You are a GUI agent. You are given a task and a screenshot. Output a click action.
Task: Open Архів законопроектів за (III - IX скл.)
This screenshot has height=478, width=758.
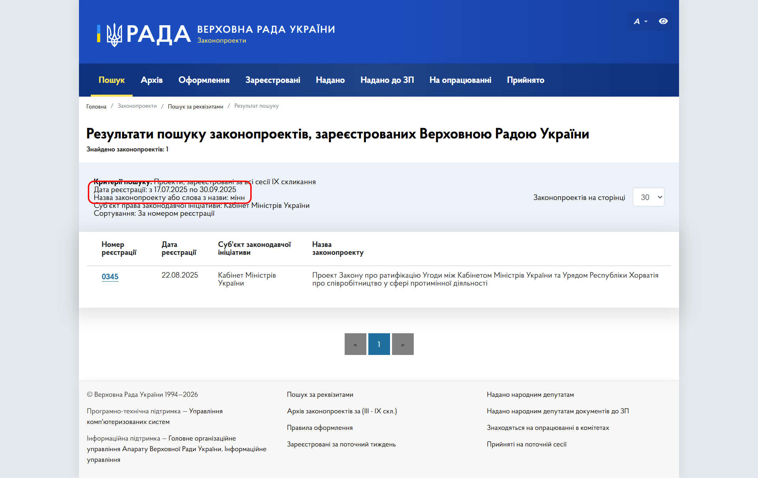click(x=342, y=411)
